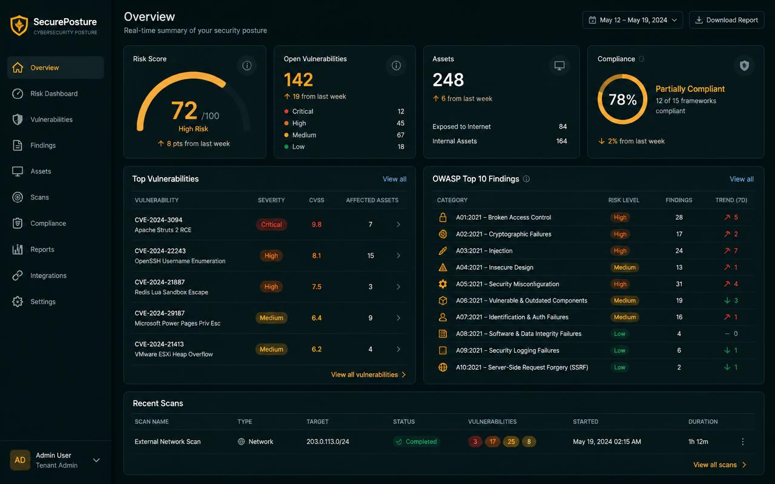Click the 78% compliance progress ring
This screenshot has width=775, height=484.
click(x=622, y=99)
